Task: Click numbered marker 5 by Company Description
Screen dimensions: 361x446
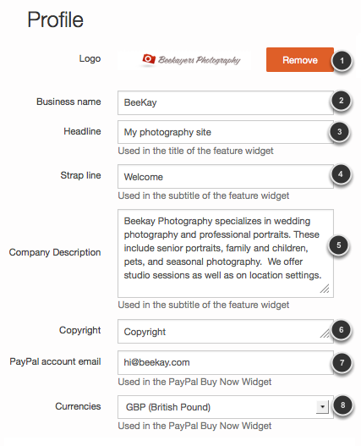Action: click(x=338, y=245)
